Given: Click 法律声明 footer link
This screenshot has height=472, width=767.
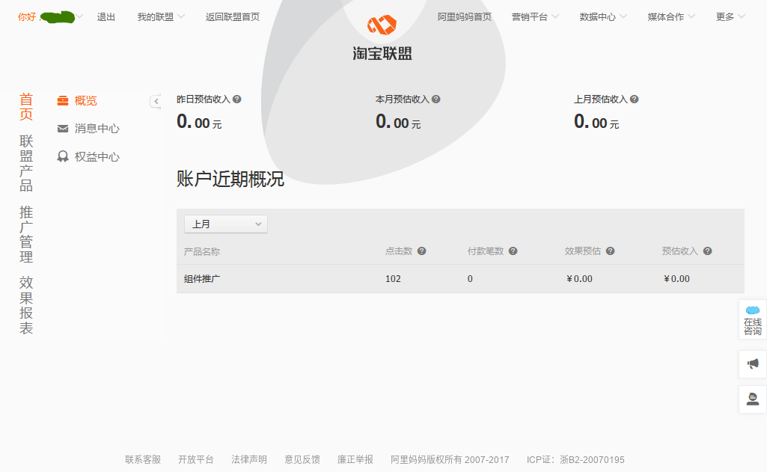Looking at the screenshot, I should 249,459.
